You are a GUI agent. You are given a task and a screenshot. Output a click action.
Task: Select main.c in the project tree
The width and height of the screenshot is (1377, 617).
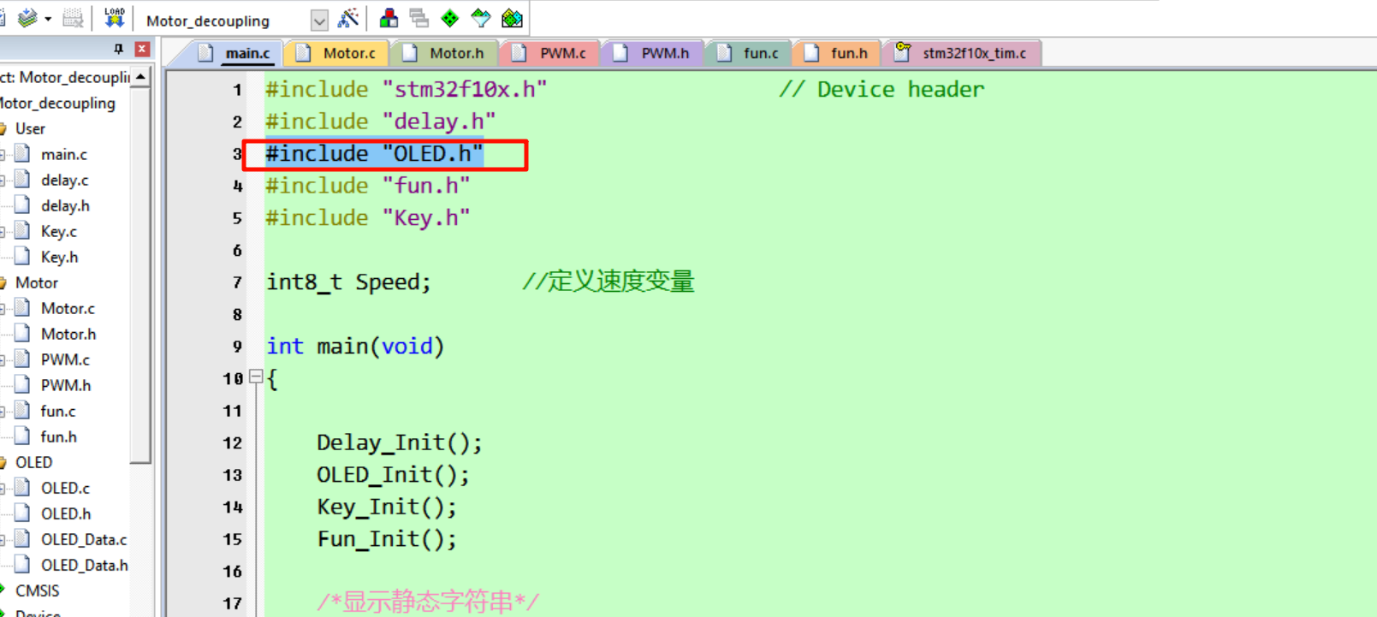(64, 154)
